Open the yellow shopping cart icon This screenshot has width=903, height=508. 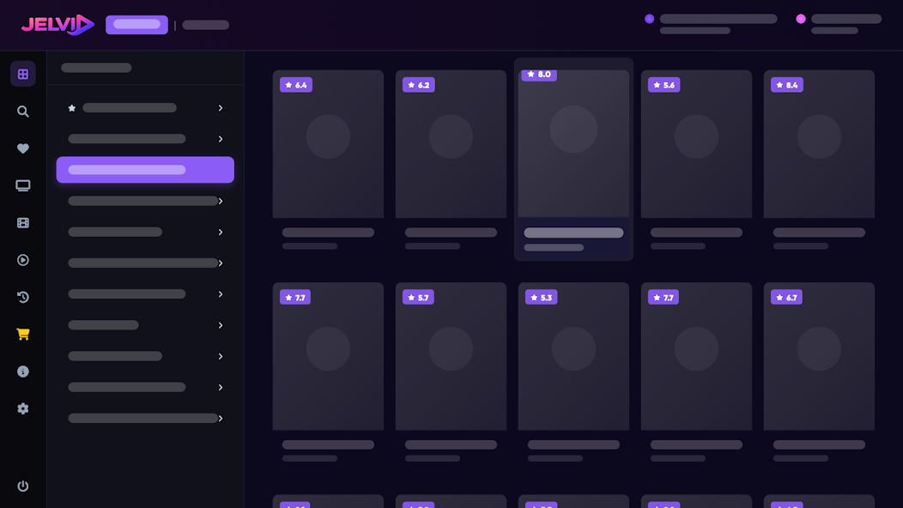(x=23, y=334)
